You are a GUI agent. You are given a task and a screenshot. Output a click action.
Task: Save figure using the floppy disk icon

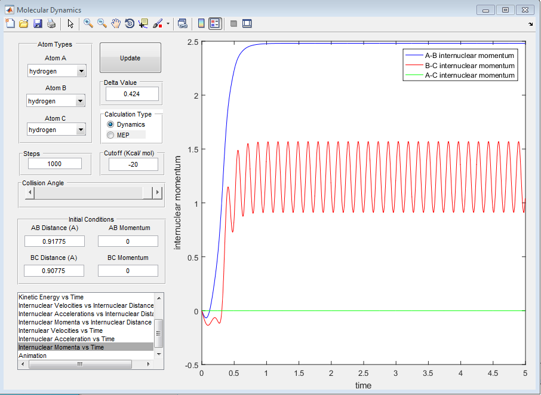click(38, 24)
